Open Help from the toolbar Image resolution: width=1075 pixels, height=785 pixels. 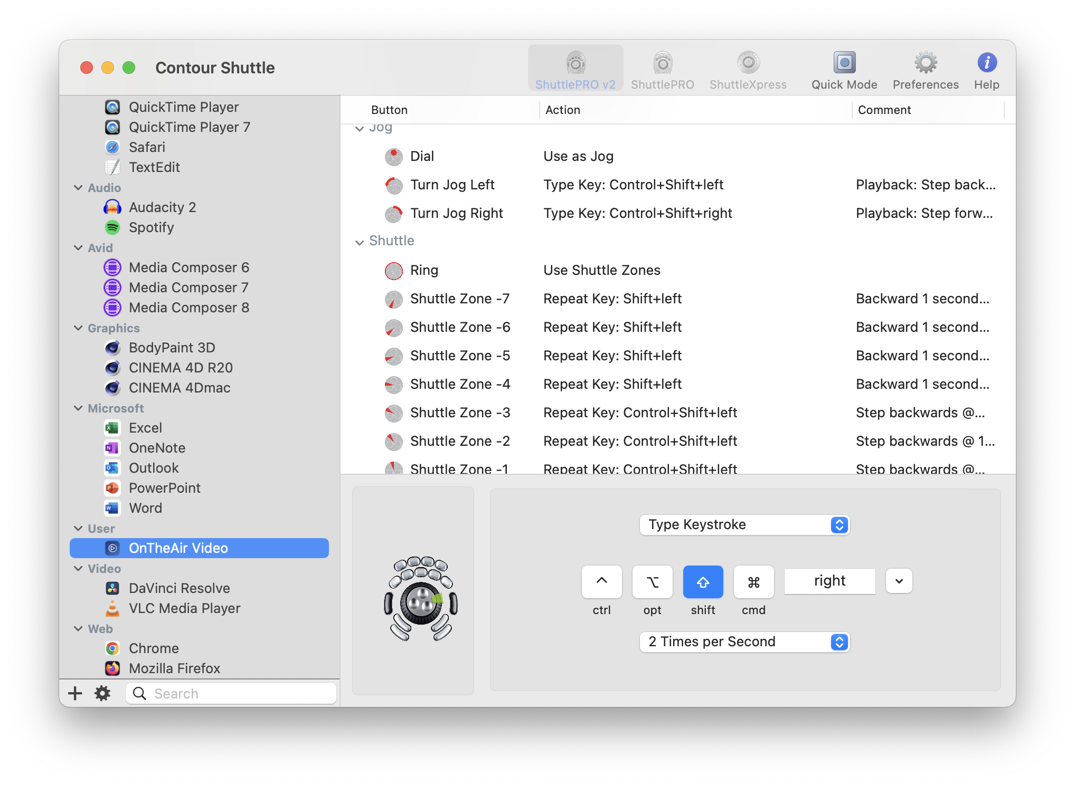click(986, 69)
